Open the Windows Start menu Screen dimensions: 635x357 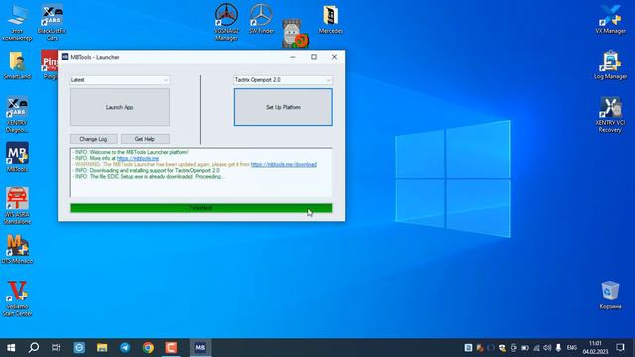pyautogui.click(x=11, y=347)
